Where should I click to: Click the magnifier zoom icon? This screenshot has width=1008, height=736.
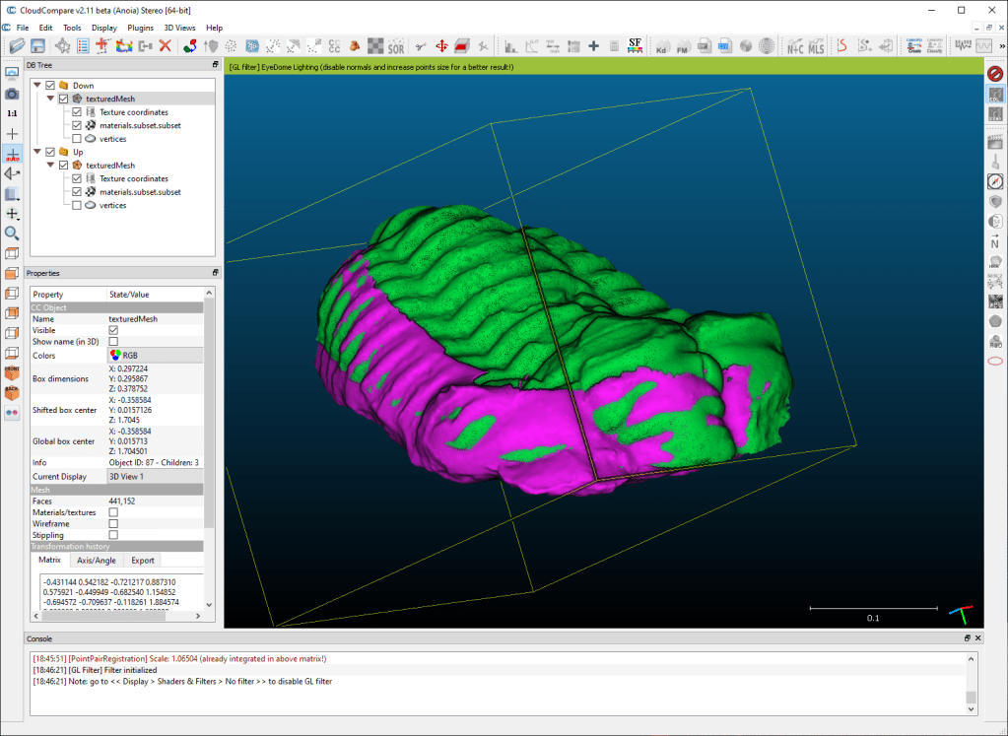12,234
